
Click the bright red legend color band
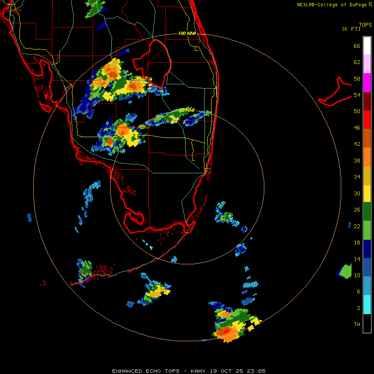coord(367,120)
